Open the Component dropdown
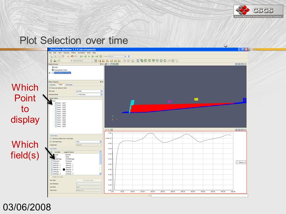Image resolution: width=286 pixels, height=214 pixels. pyautogui.click(x=89, y=145)
